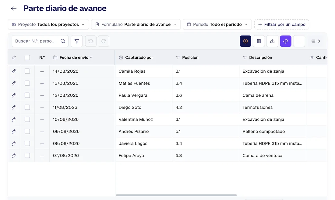
Task: Click the Termofusiones description cell
Action: (x=272, y=108)
